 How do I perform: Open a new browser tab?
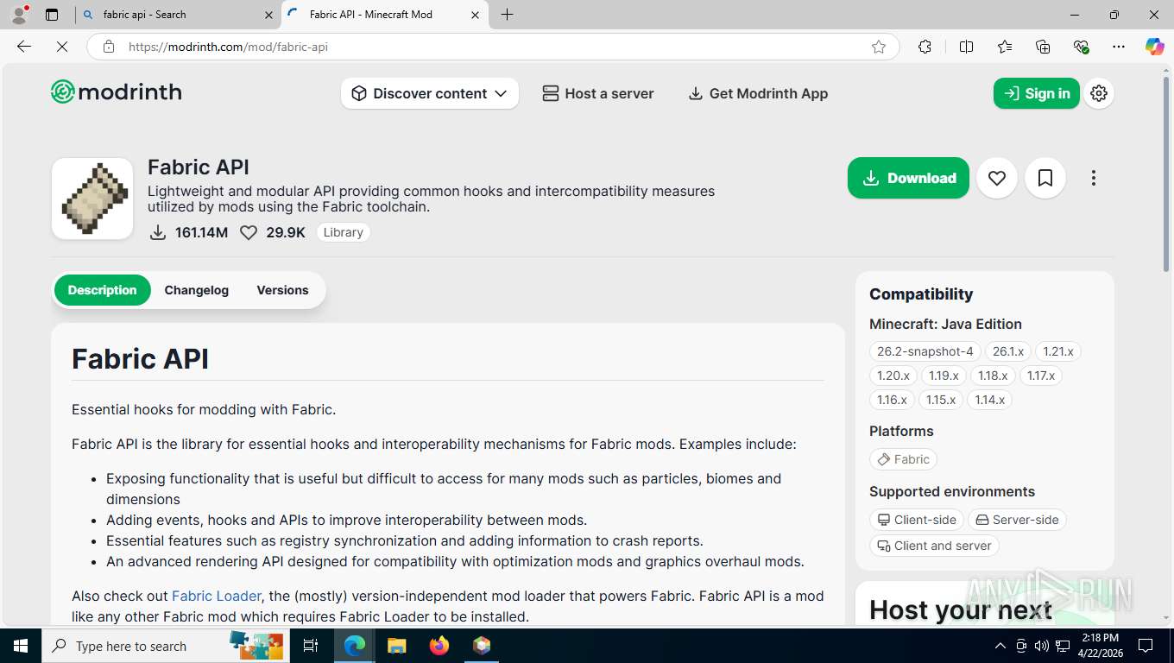point(507,15)
